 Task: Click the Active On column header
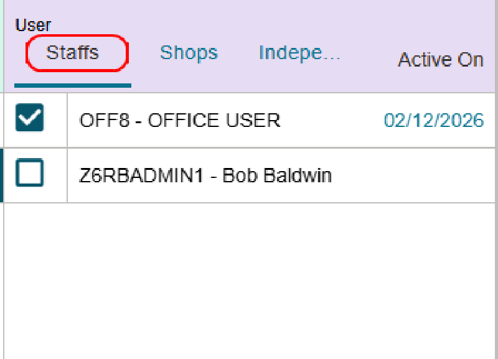coord(440,60)
